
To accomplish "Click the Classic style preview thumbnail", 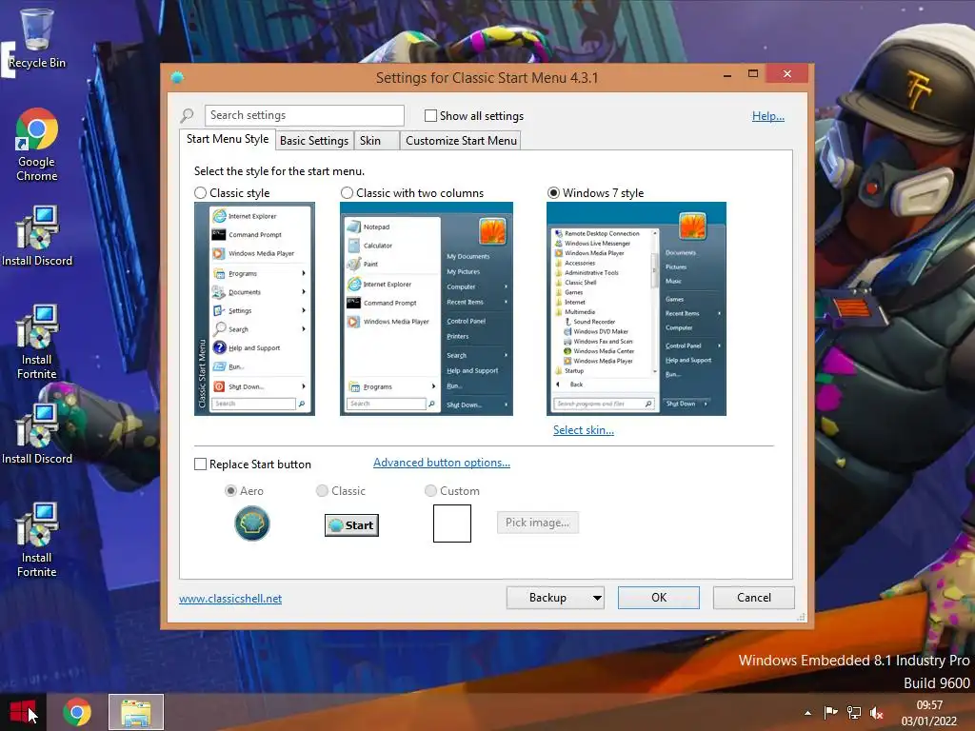I will tap(254, 309).
